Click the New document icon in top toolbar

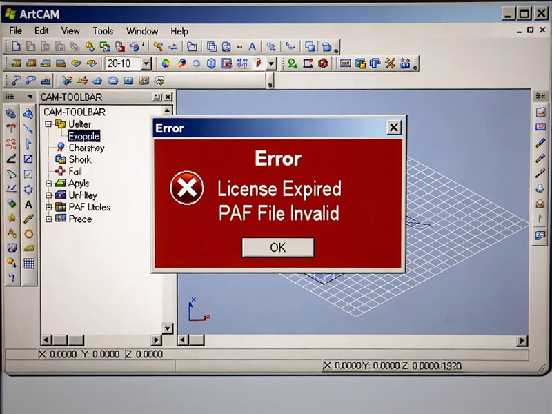(x=15, y=47)
